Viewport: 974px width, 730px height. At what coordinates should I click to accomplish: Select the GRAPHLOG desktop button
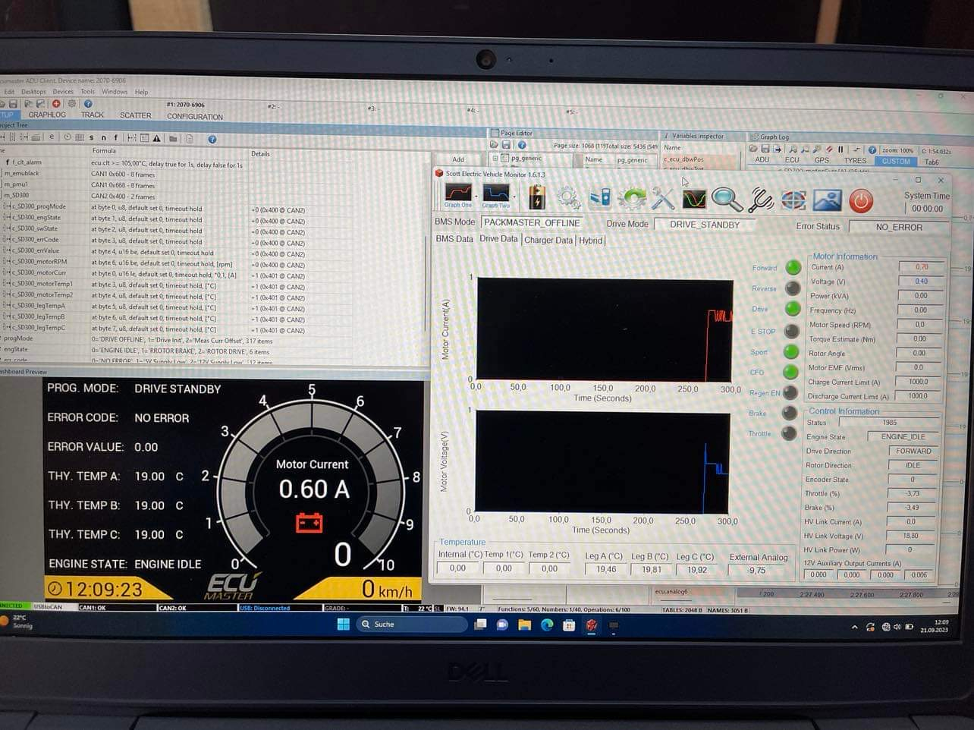tap(47, 115)
